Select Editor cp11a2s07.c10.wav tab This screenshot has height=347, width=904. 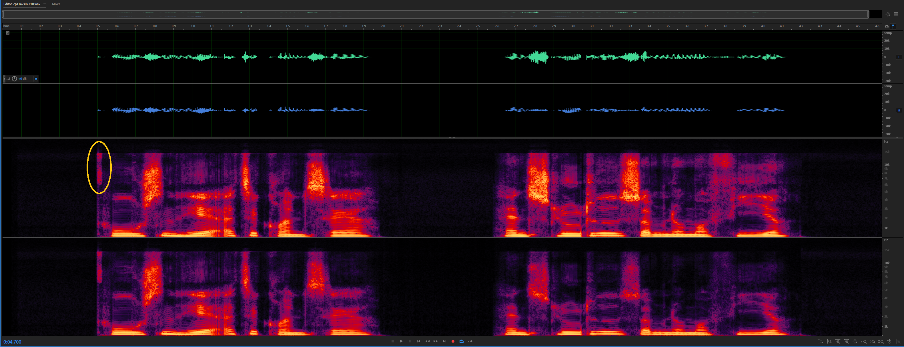pos(22,4)
